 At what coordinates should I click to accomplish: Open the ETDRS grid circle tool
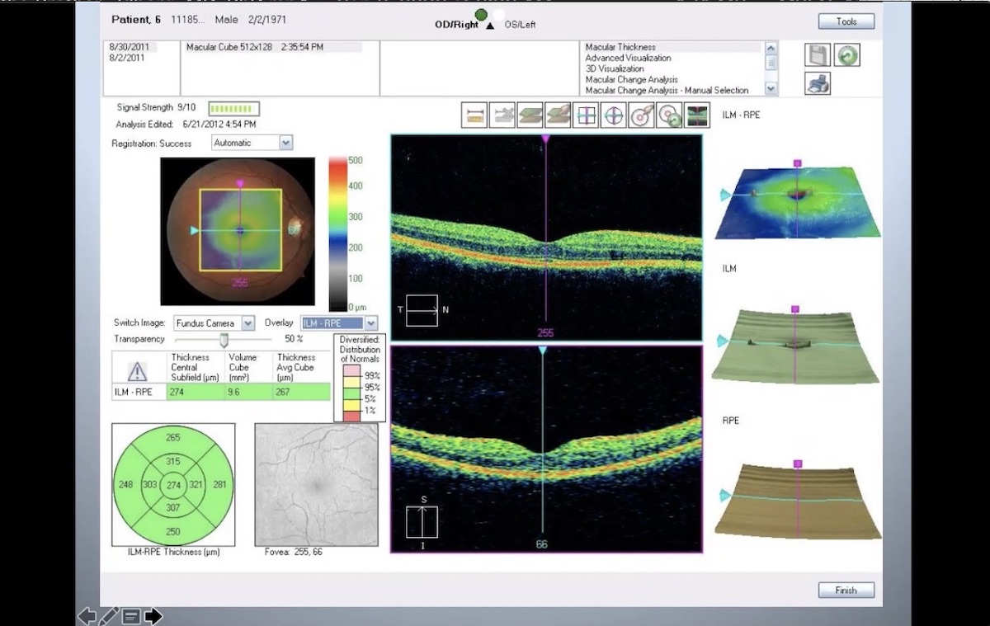[x=614, y=115]
